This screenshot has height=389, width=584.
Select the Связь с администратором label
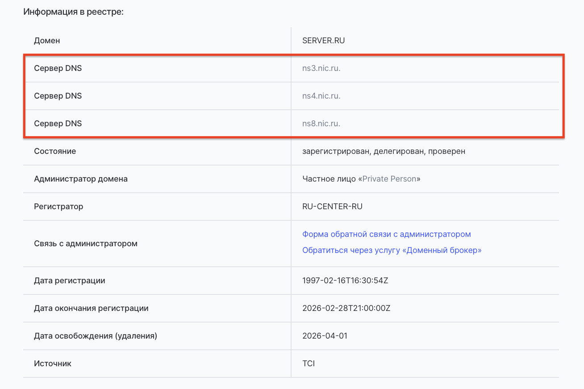click(86, 244)
